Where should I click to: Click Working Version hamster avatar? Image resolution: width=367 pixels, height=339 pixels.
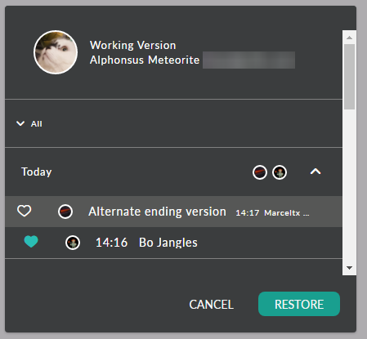point(56,52)
